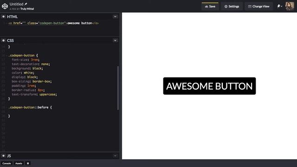The height and width of the screenshot is (167, 297).
Task: Place cursor on text-decoration: none line
Action: coord(31,64)
